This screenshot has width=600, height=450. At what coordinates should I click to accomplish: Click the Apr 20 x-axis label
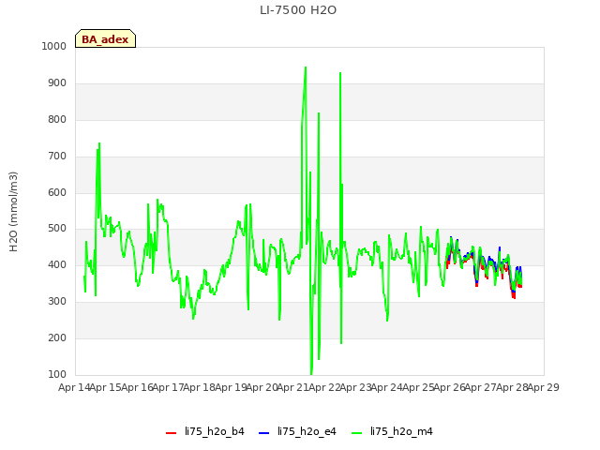[262, 387]
